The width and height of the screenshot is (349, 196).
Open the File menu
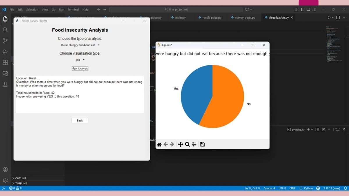[x=12, y=10]
